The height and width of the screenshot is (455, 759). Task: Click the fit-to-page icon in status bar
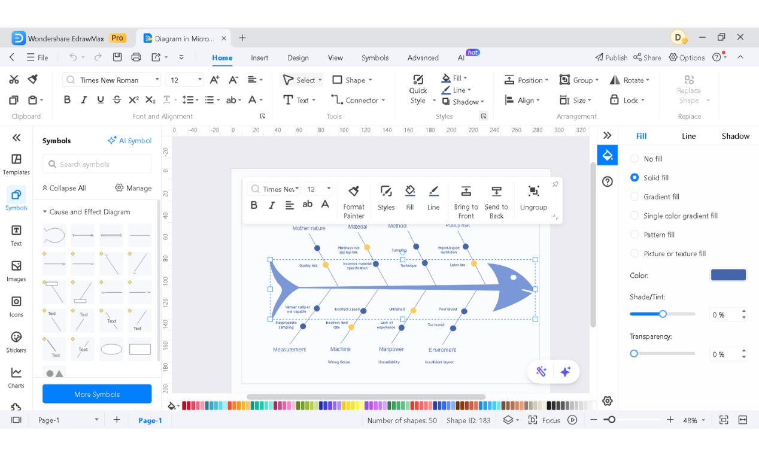(724, 420)
